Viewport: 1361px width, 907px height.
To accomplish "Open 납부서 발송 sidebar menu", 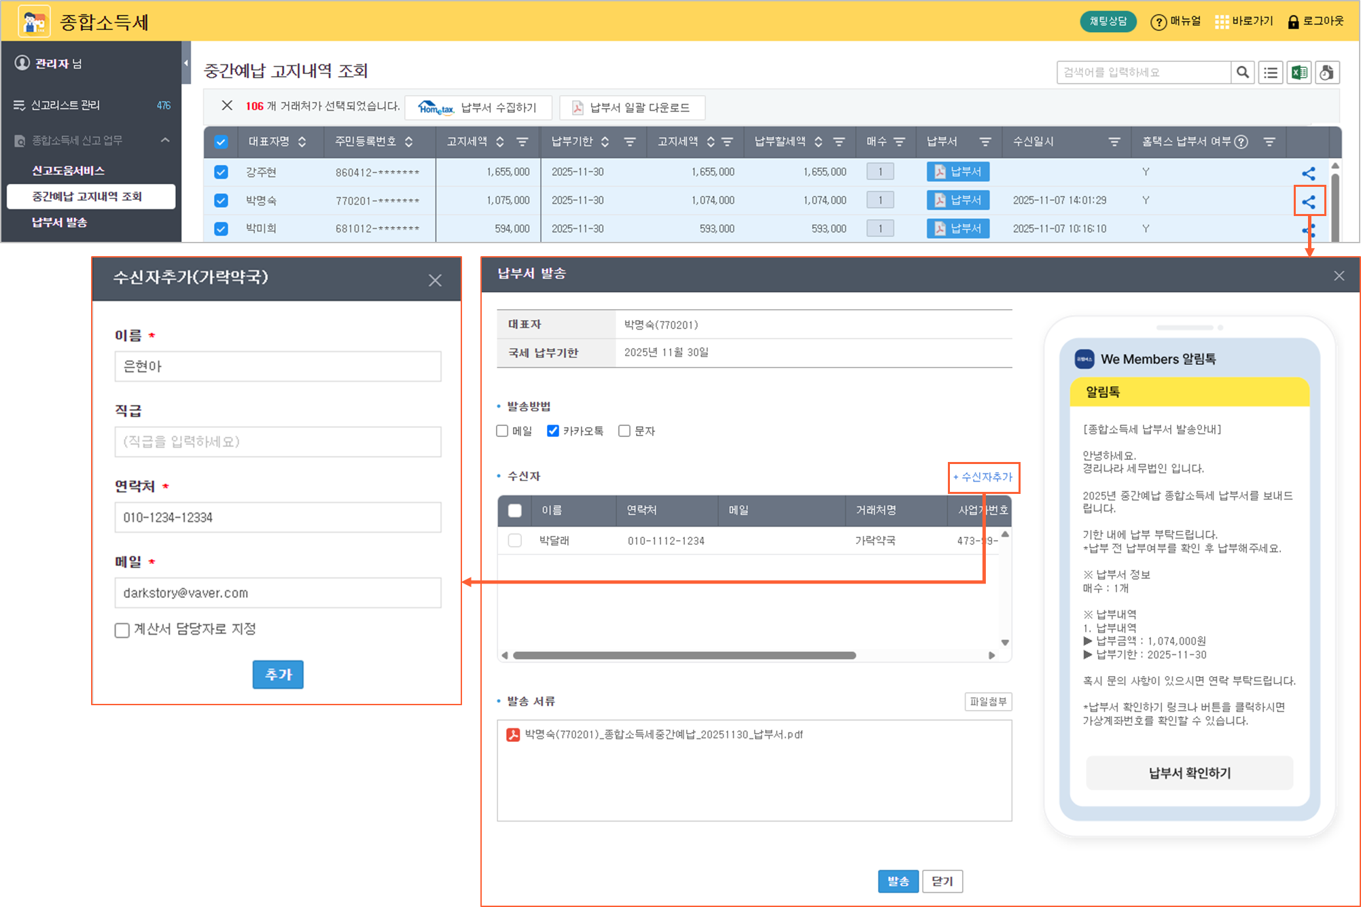I will pyautogui.click(x=59, y=222).
